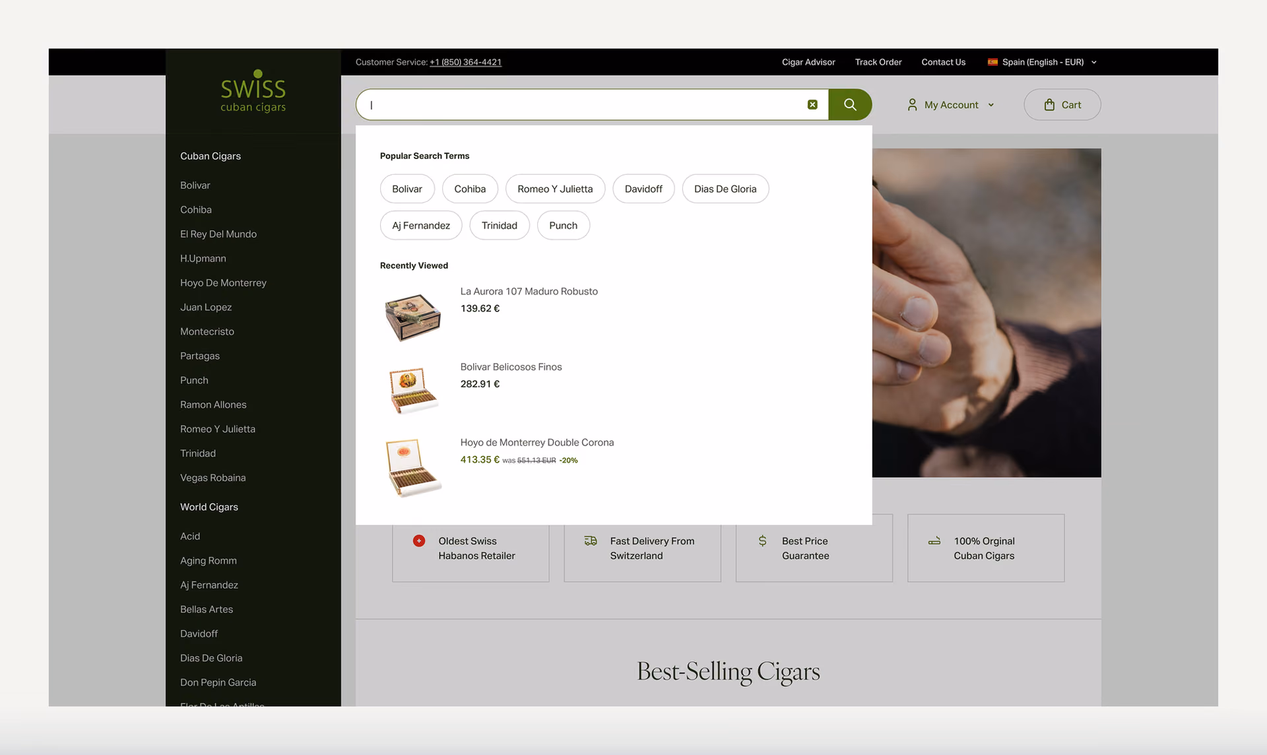Viewport: 1267px width, 755px height.
Task: Open the Track Order link
Action: click(x=878, y=62)
